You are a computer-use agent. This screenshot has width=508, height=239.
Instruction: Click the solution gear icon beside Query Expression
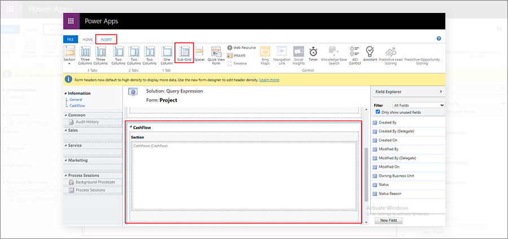coord(132,92)
